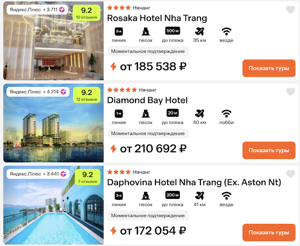The height and width of the screenshot is (246, 300).
Task: Click Wi-Fi icon on Rosaka Hotel card
Action: (x=226, y=32)
